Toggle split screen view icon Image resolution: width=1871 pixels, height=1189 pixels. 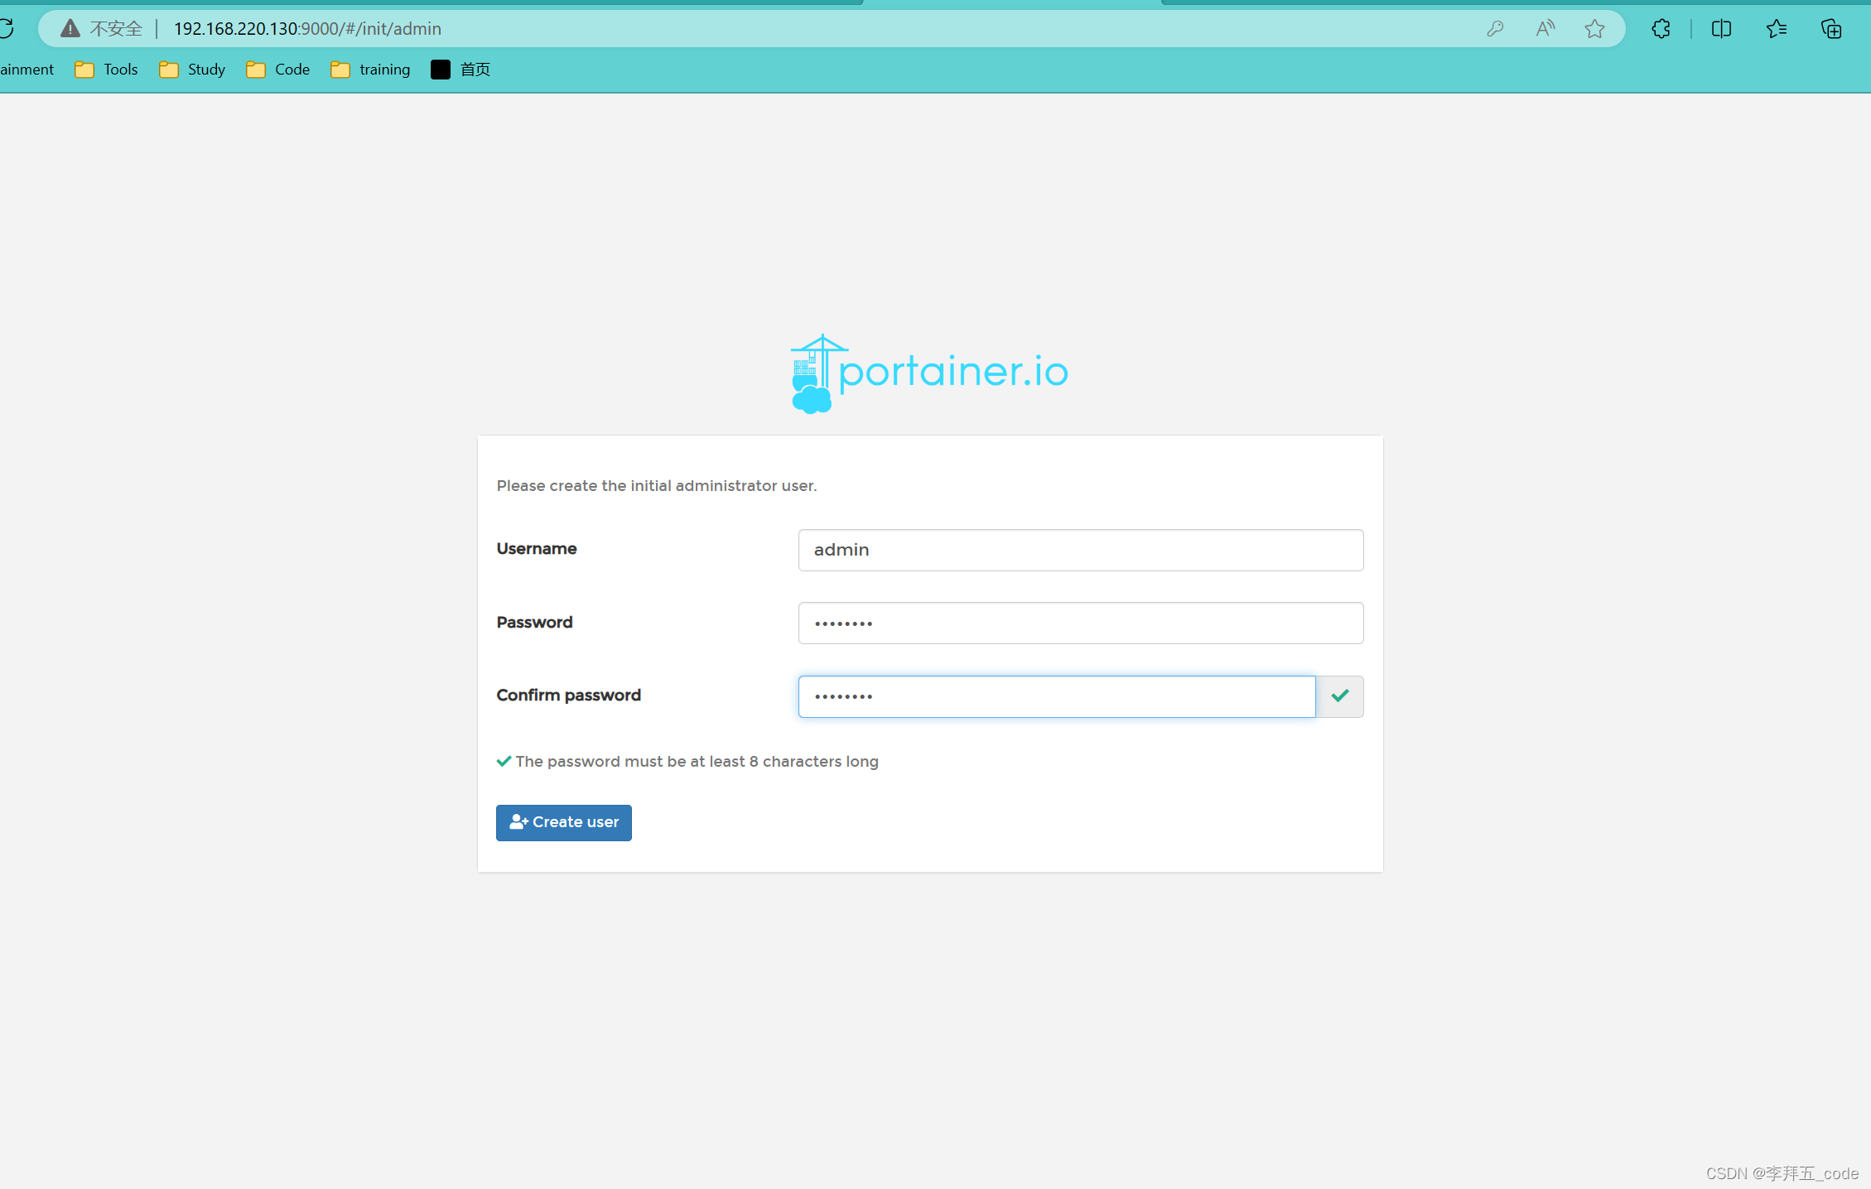point(1721,29)
